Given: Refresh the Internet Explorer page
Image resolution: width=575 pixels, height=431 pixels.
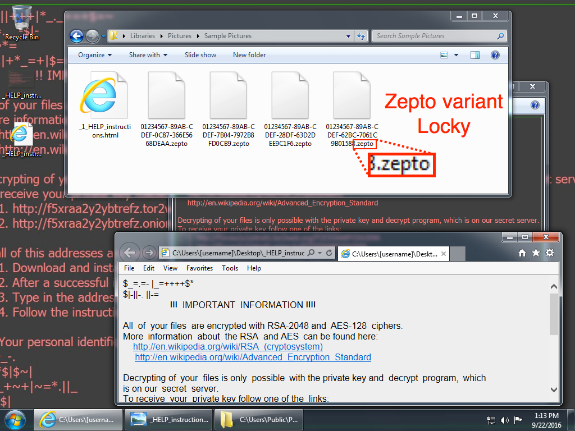Looking at the screenshot, I should tap(329, 253).
